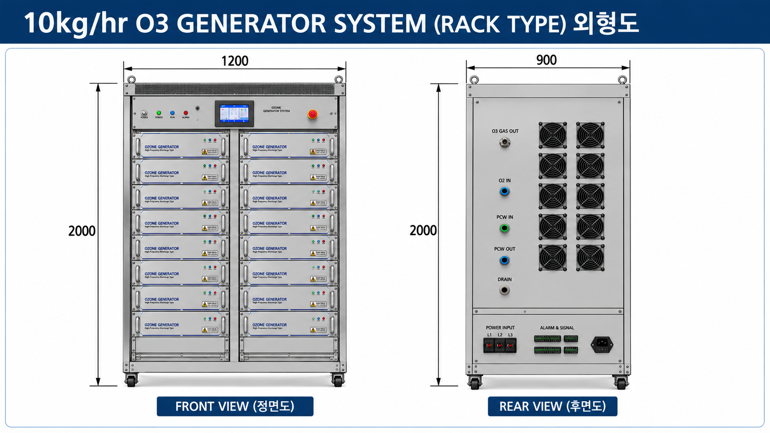Viewport: 770px width, 433px height.
Task: Hit the red emergency stop button
Action: click(x=313, y=114)
